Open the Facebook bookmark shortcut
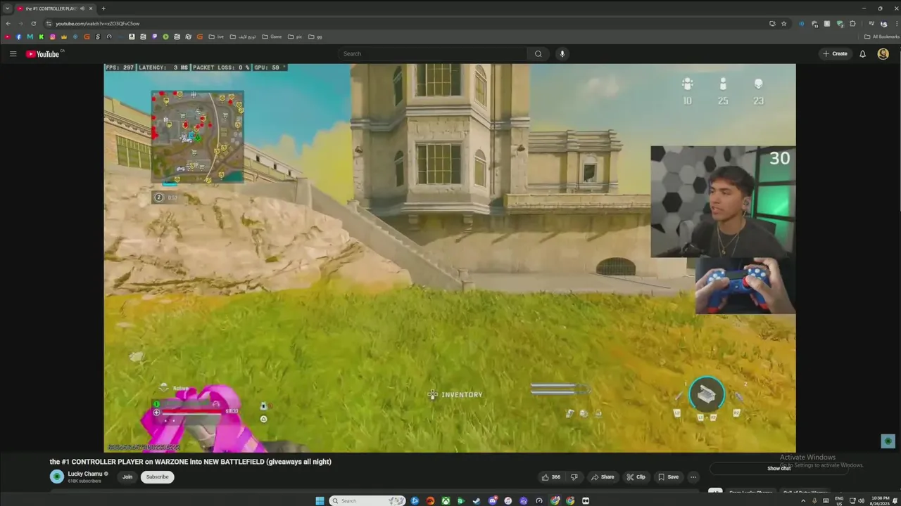This screenshot has width=901, height=506. click(x=19, y=37)
